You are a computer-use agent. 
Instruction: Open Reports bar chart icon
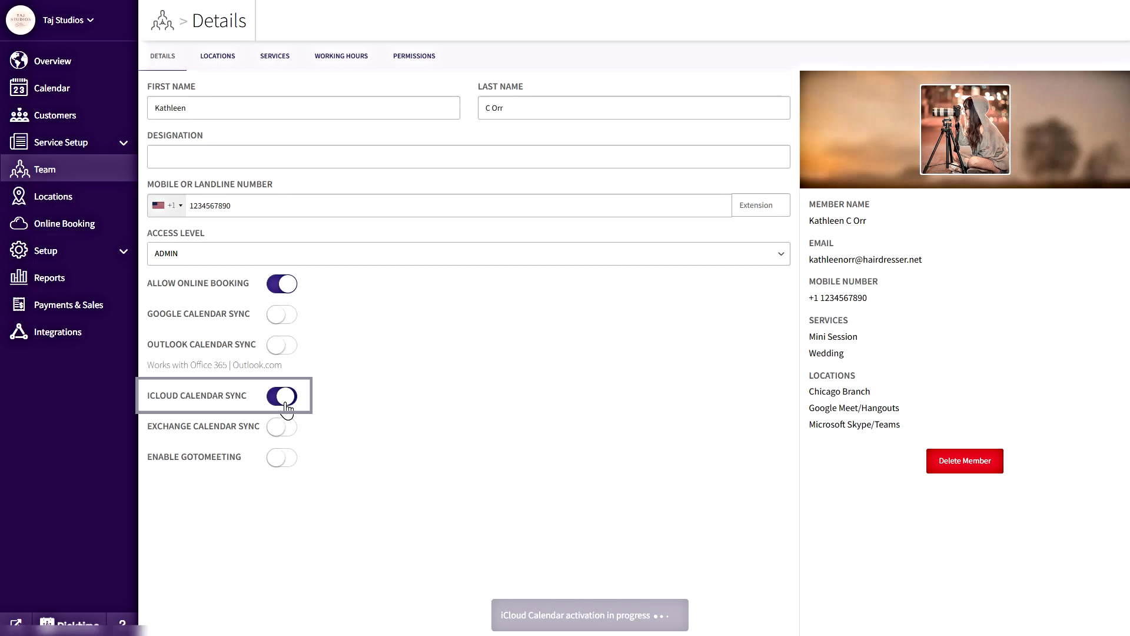pos(19,277)
